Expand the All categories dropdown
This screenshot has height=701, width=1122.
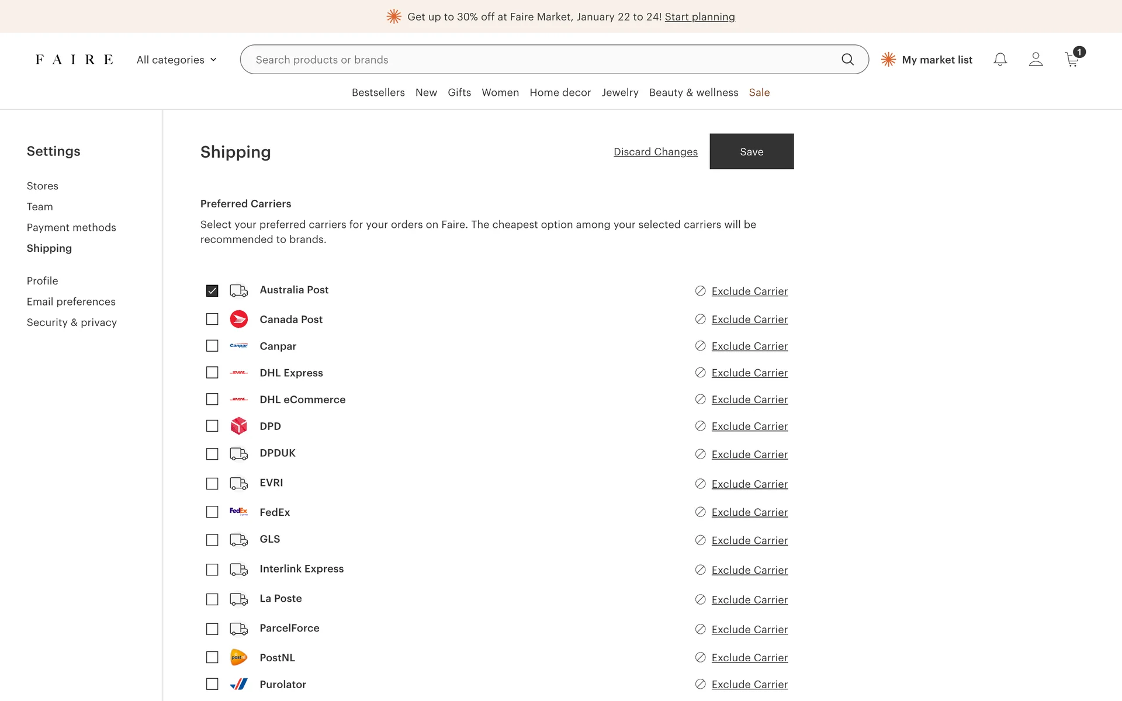point(176,60)
